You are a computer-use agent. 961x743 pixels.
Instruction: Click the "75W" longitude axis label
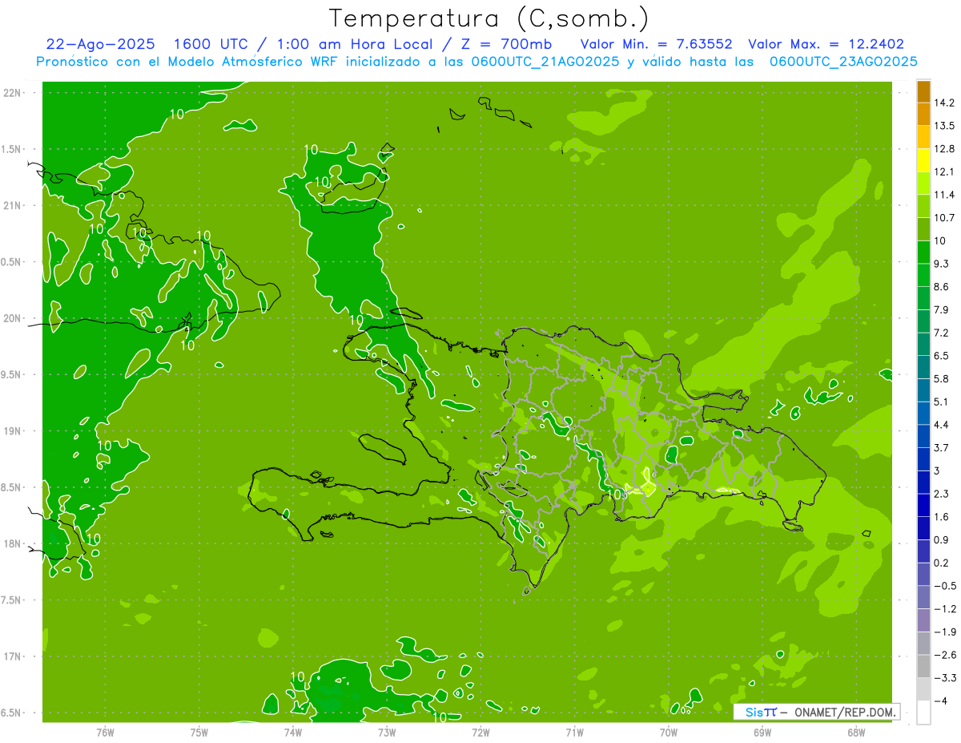[x=199, y=733]
